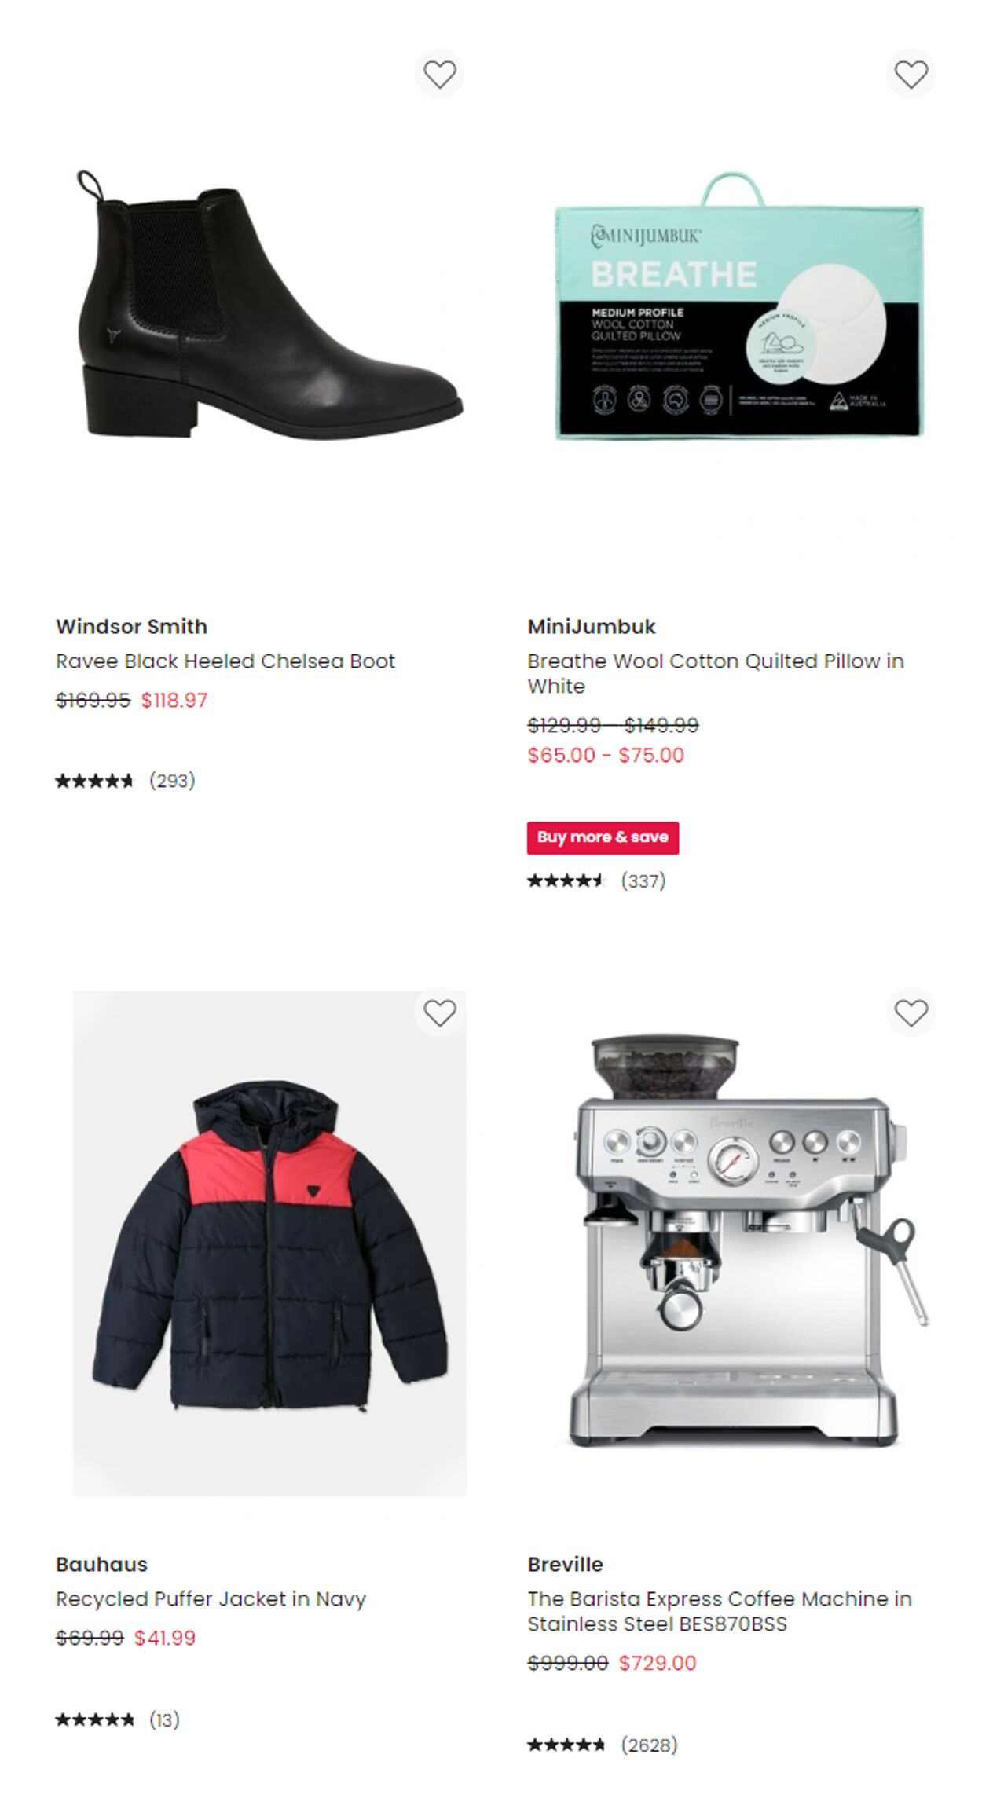Screen dimensions: 982x1798
Task: View the navy puffer jacket photo
Action: (270, 1243)
